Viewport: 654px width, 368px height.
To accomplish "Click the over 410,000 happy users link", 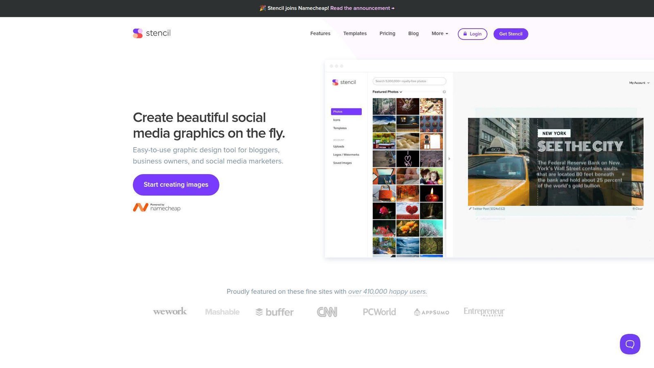I will [387, 292].
